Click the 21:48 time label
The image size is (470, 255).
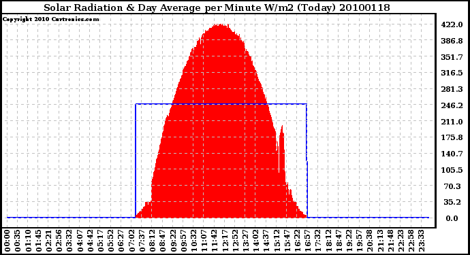(x=390, y=241)
